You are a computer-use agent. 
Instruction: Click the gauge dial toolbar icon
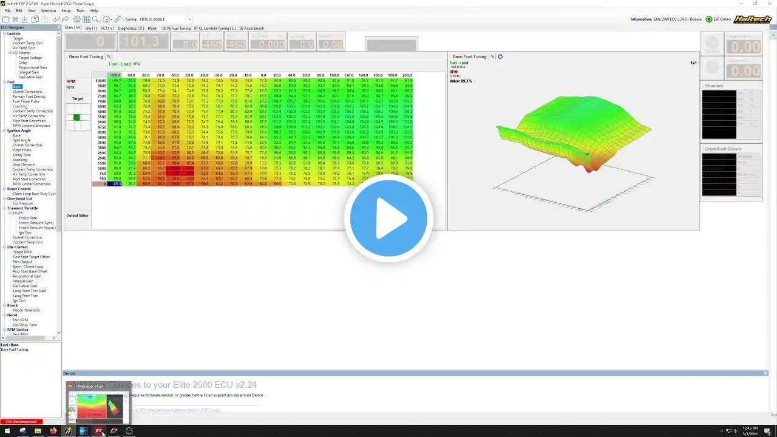point(107,19)
